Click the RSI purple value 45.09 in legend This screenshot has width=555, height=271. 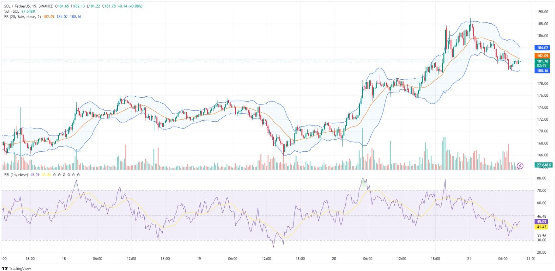pos(35,175)
